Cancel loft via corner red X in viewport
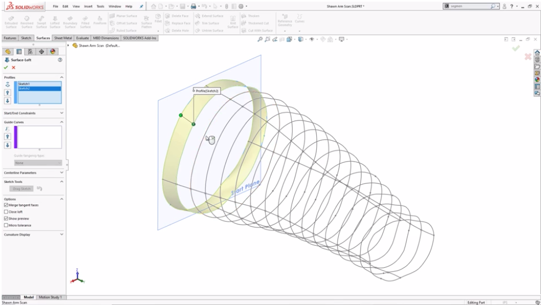The height and width of the screenshot is (305, 541). (x=528, y=56)
